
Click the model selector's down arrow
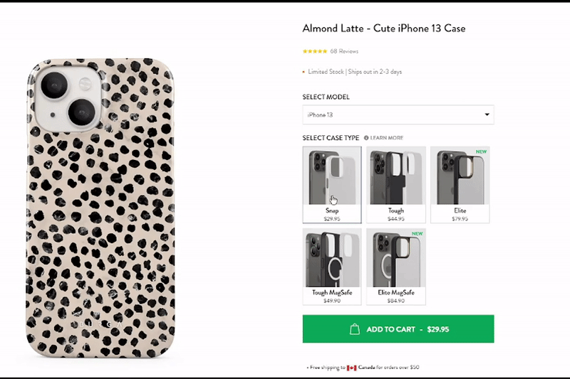click(x=487, y=114)
